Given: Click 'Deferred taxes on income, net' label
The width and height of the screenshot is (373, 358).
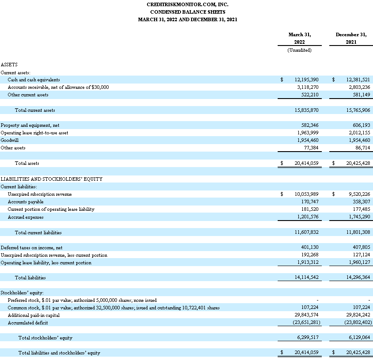Looking at the screenshot, I should tap(31, 248).
